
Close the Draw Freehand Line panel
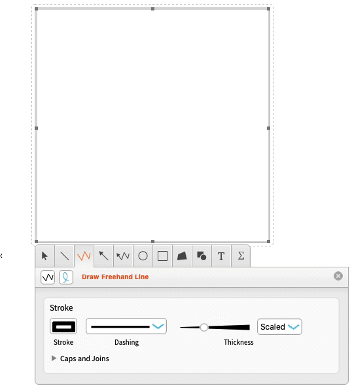[338, 276]
